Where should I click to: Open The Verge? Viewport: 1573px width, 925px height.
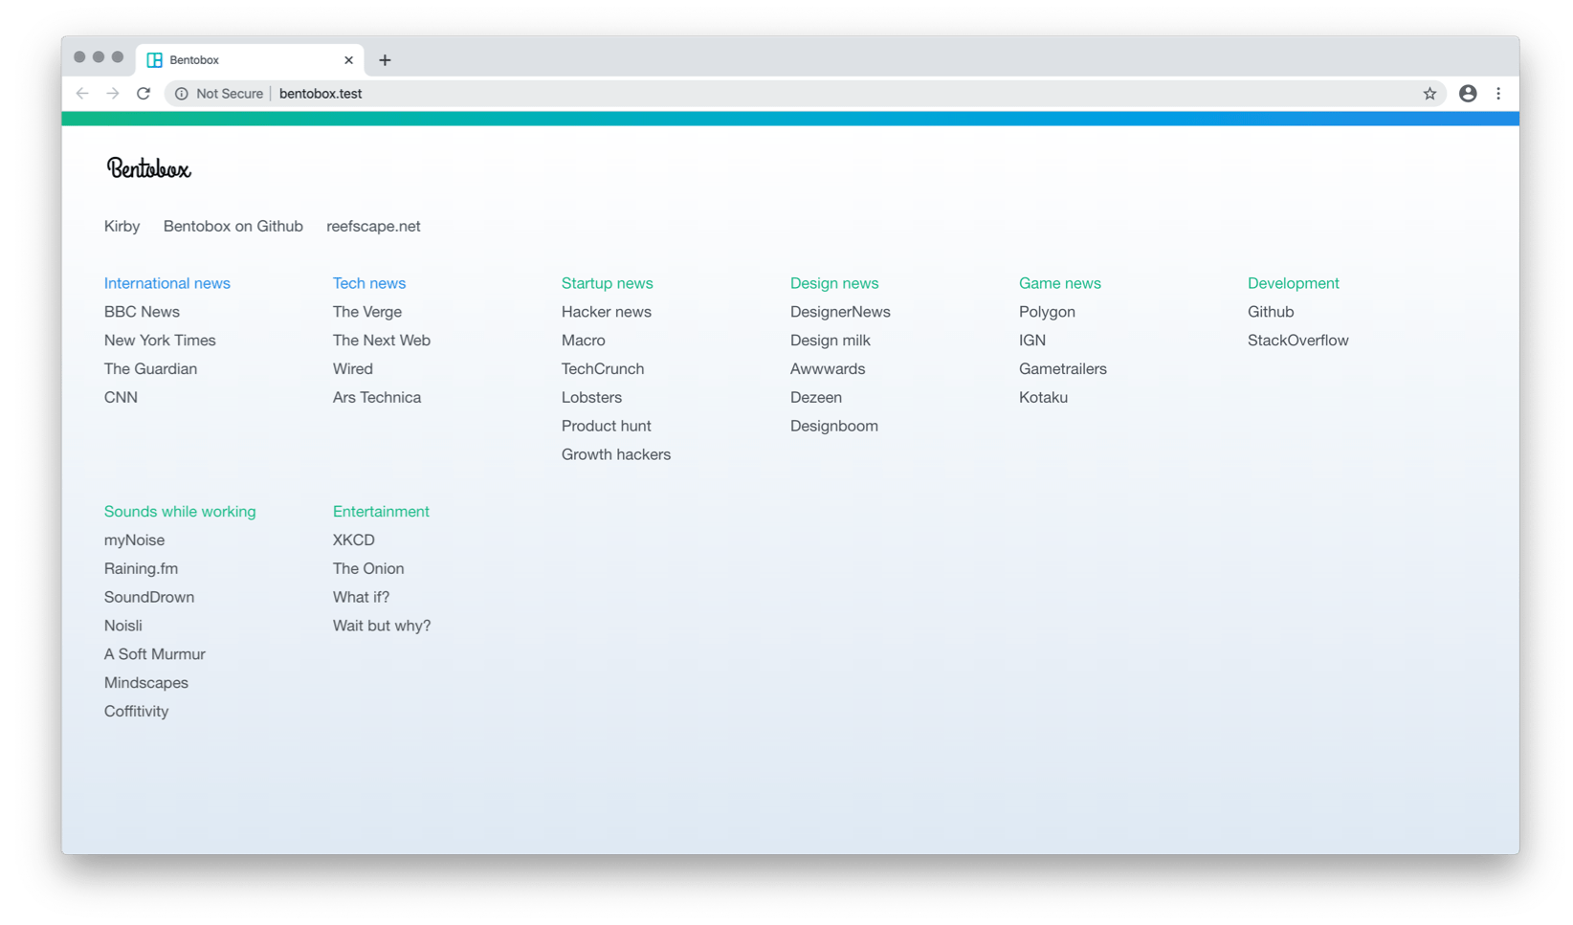pos(367,312)
